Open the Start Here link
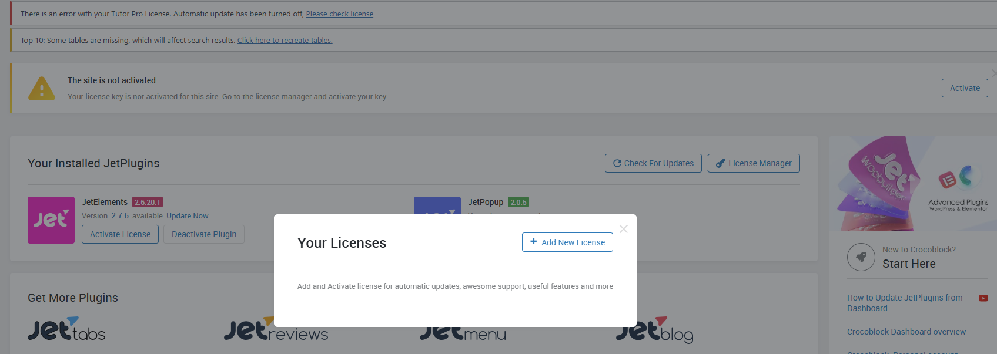Screen dimensions: 997x354 (x=909, y=264)
